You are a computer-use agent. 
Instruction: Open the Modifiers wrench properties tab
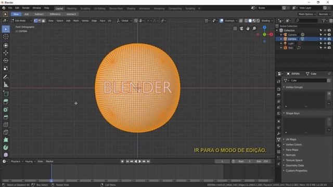click(279, 133)
